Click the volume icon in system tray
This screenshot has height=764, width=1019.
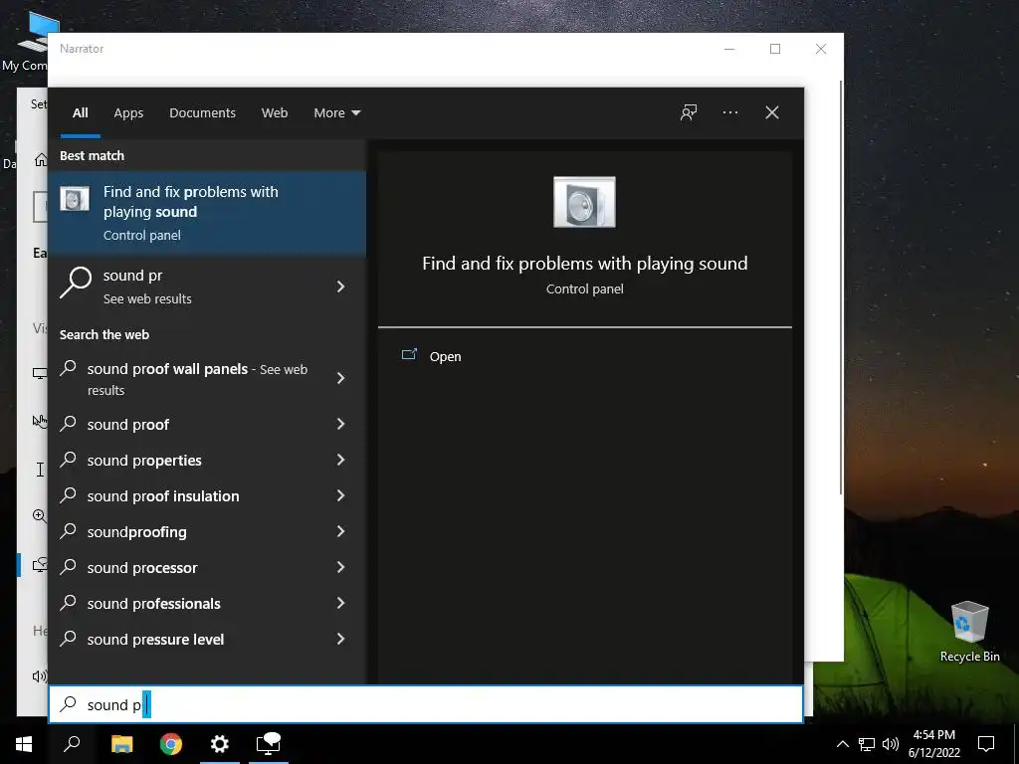[x=891, y=744]
